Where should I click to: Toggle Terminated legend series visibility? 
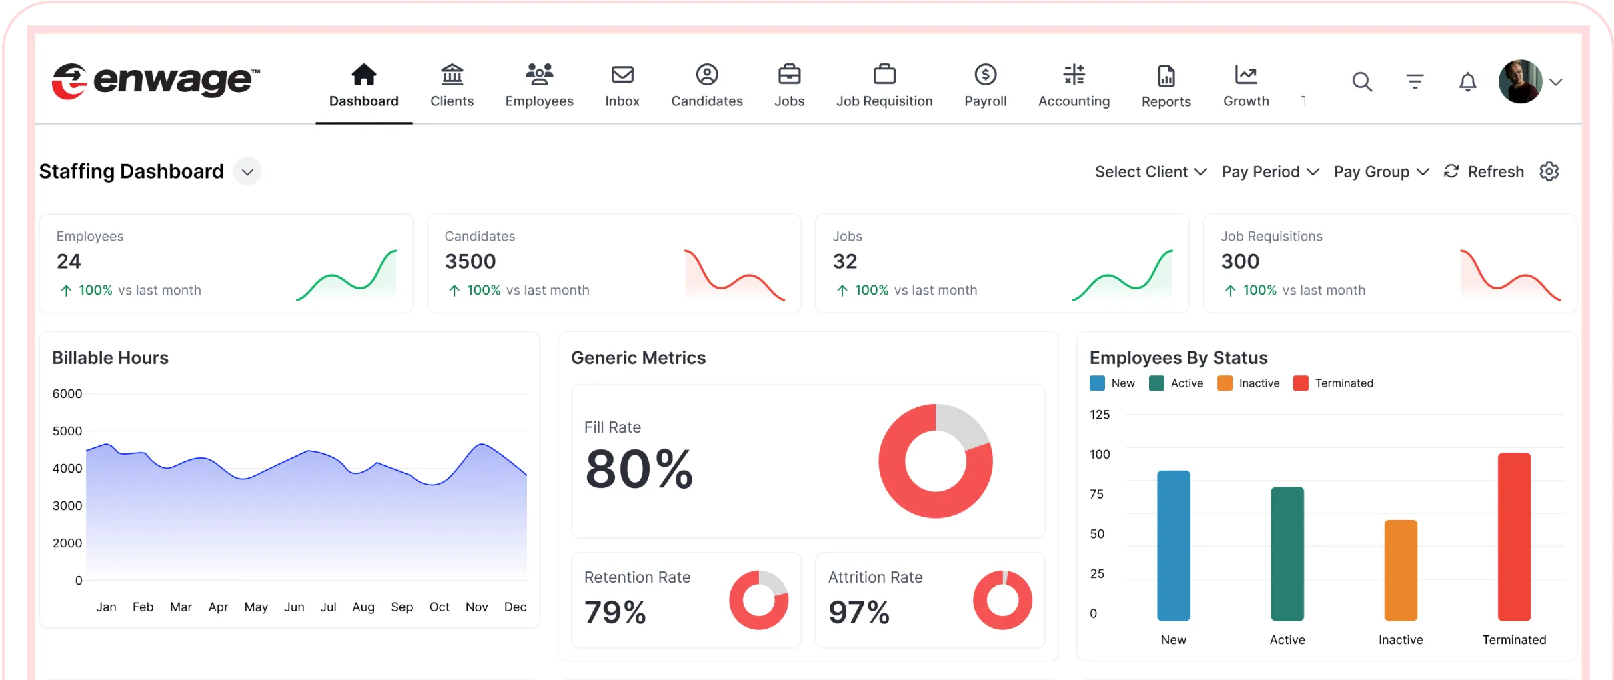point(1333,383)
